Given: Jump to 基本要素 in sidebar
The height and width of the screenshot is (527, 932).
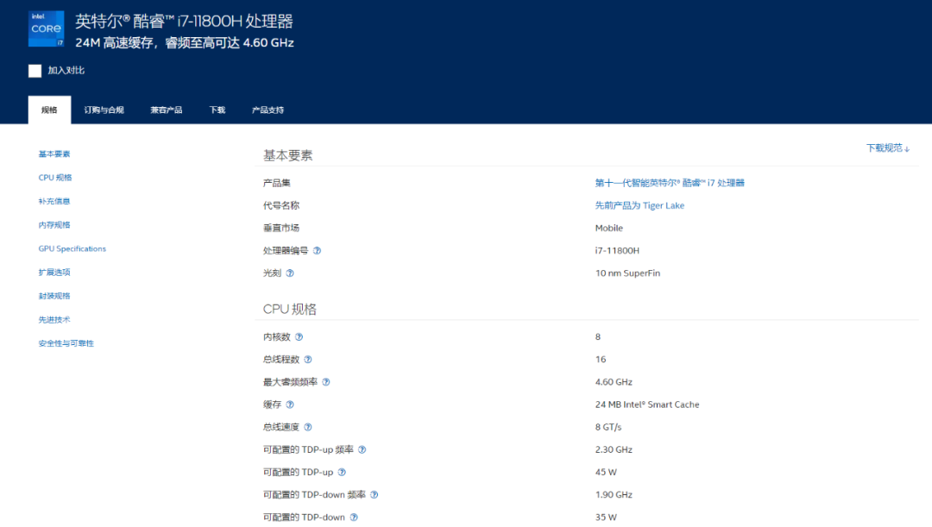Looking at the screenshot, I should tap(54, 154).
